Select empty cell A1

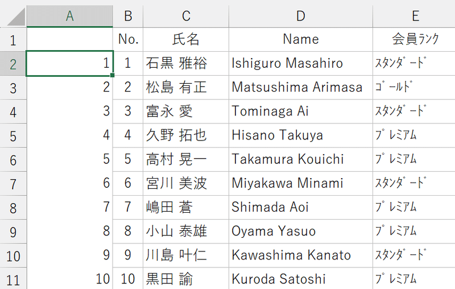[69, 39]
